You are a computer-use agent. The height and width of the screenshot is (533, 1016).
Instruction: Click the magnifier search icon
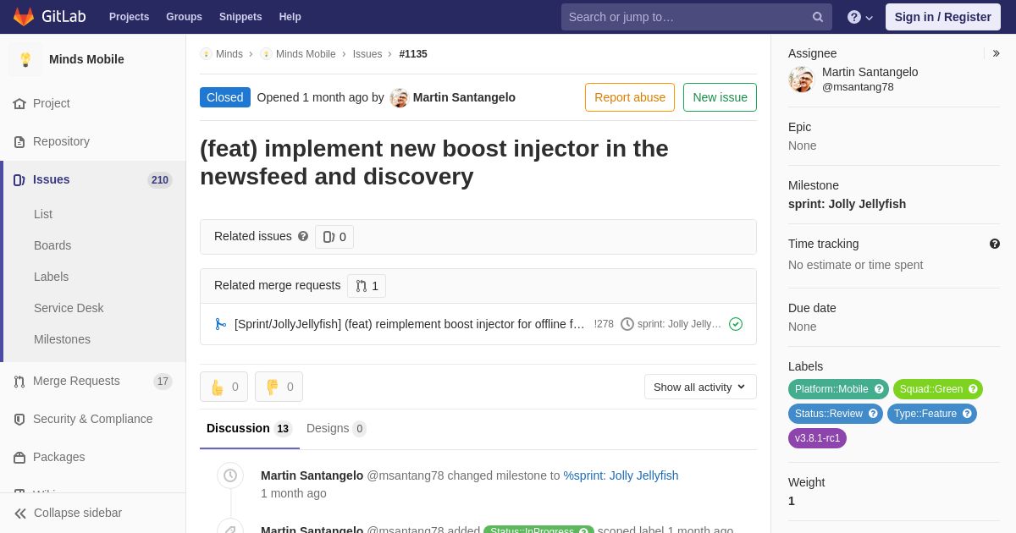[x=818, y=17]
